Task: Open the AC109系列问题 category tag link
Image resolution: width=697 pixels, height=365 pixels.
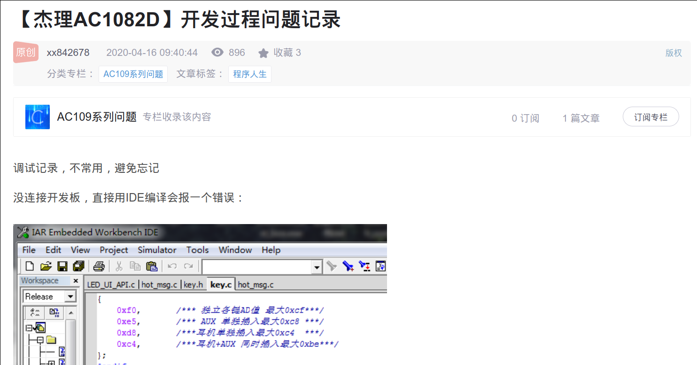Action: click(x=133, y=74)
